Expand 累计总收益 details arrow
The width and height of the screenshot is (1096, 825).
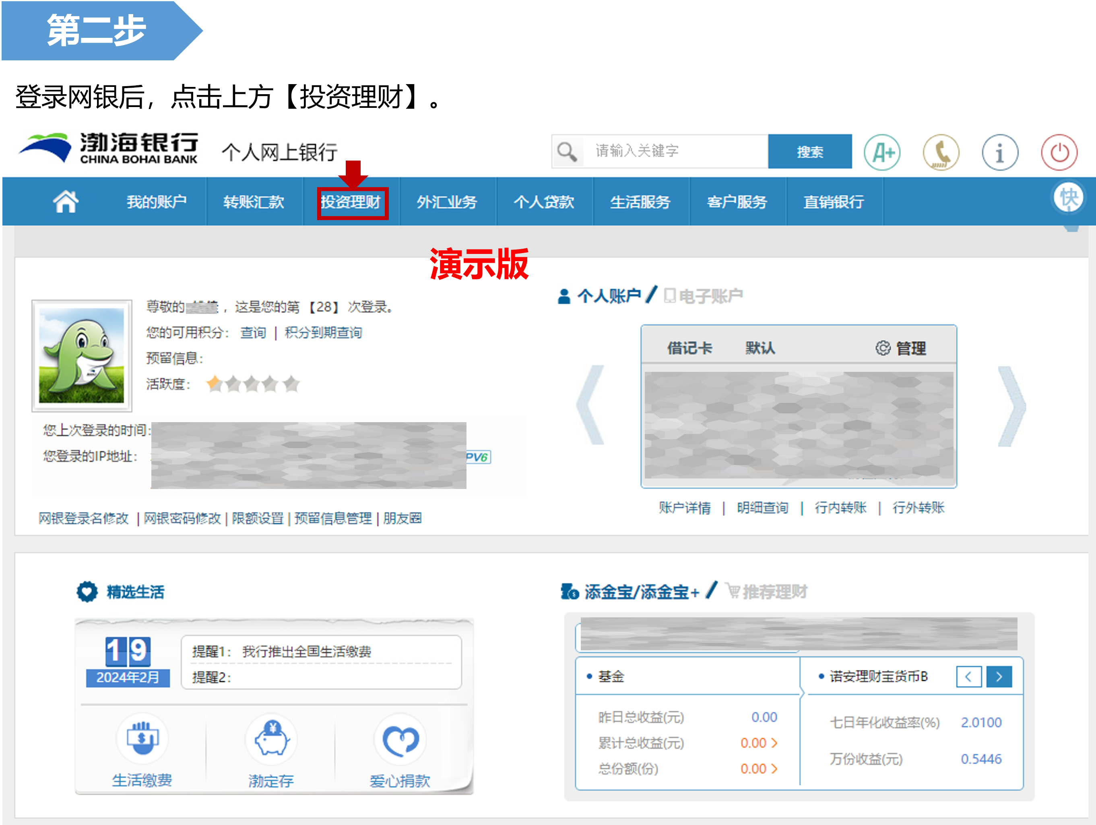(x=774, y=743)
